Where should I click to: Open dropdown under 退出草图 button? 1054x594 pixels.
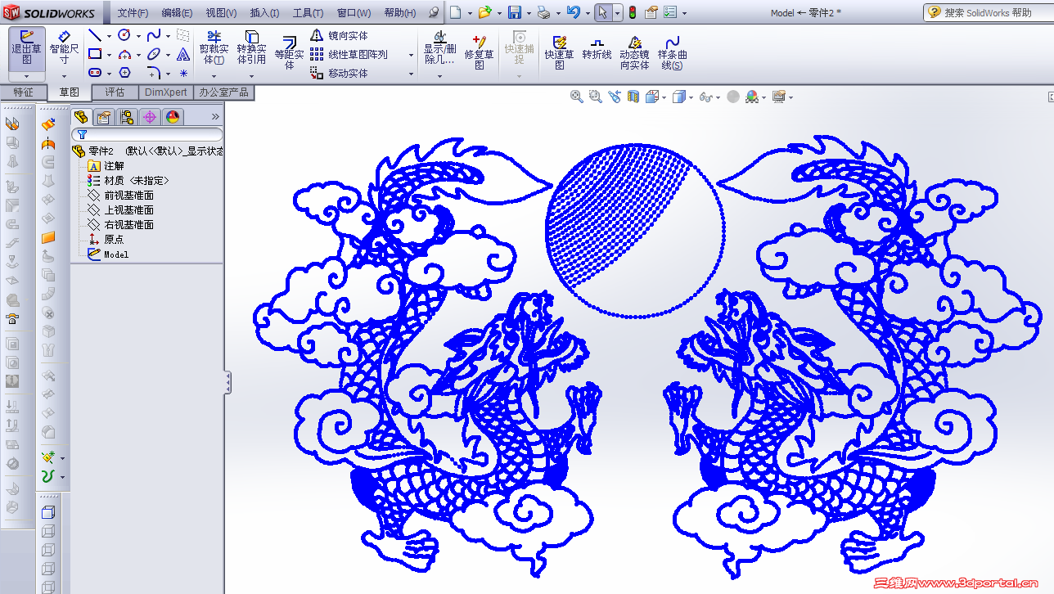27,76
